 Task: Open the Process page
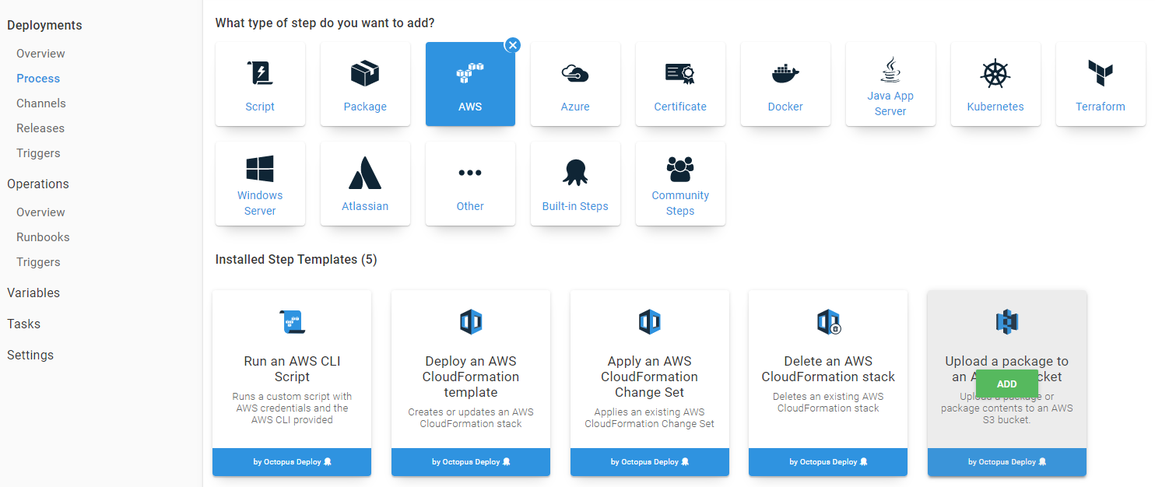tap(37, 78)
